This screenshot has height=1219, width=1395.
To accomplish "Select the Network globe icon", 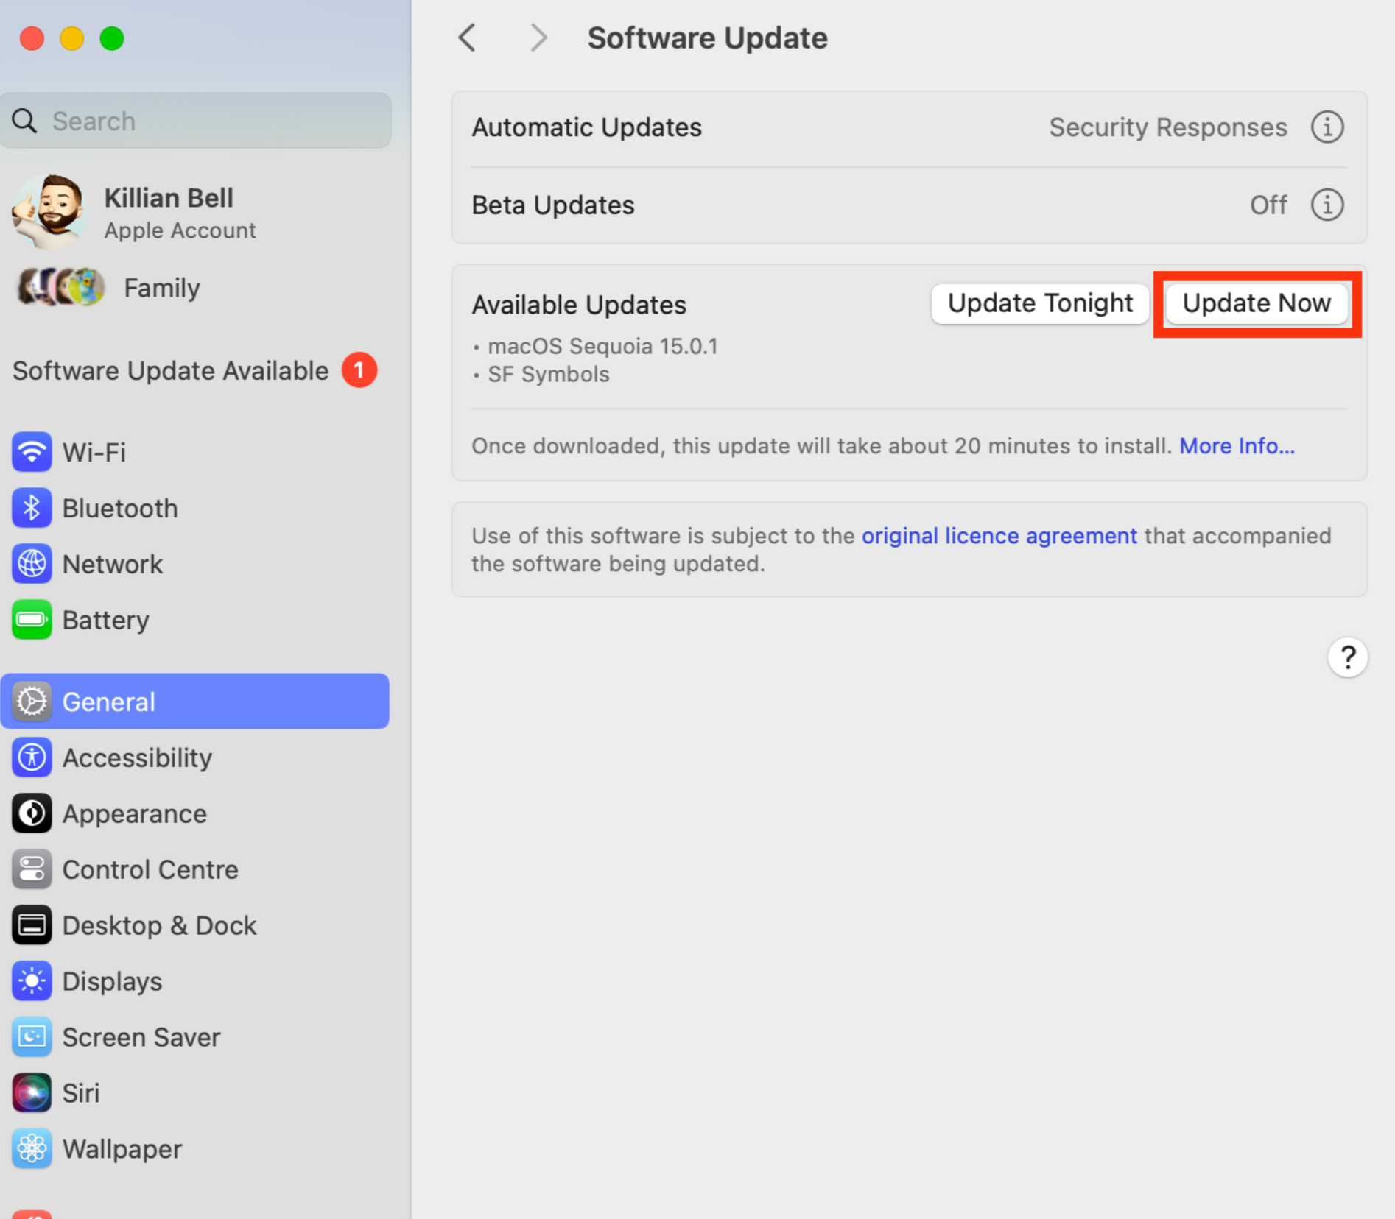I will (x=32, y=564).
